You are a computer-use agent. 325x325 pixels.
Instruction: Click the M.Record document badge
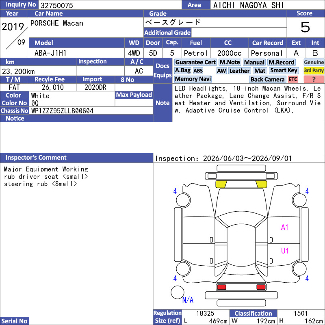[281, 62]
